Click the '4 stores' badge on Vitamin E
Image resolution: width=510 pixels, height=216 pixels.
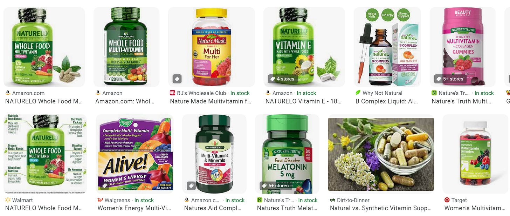[282, 79]
